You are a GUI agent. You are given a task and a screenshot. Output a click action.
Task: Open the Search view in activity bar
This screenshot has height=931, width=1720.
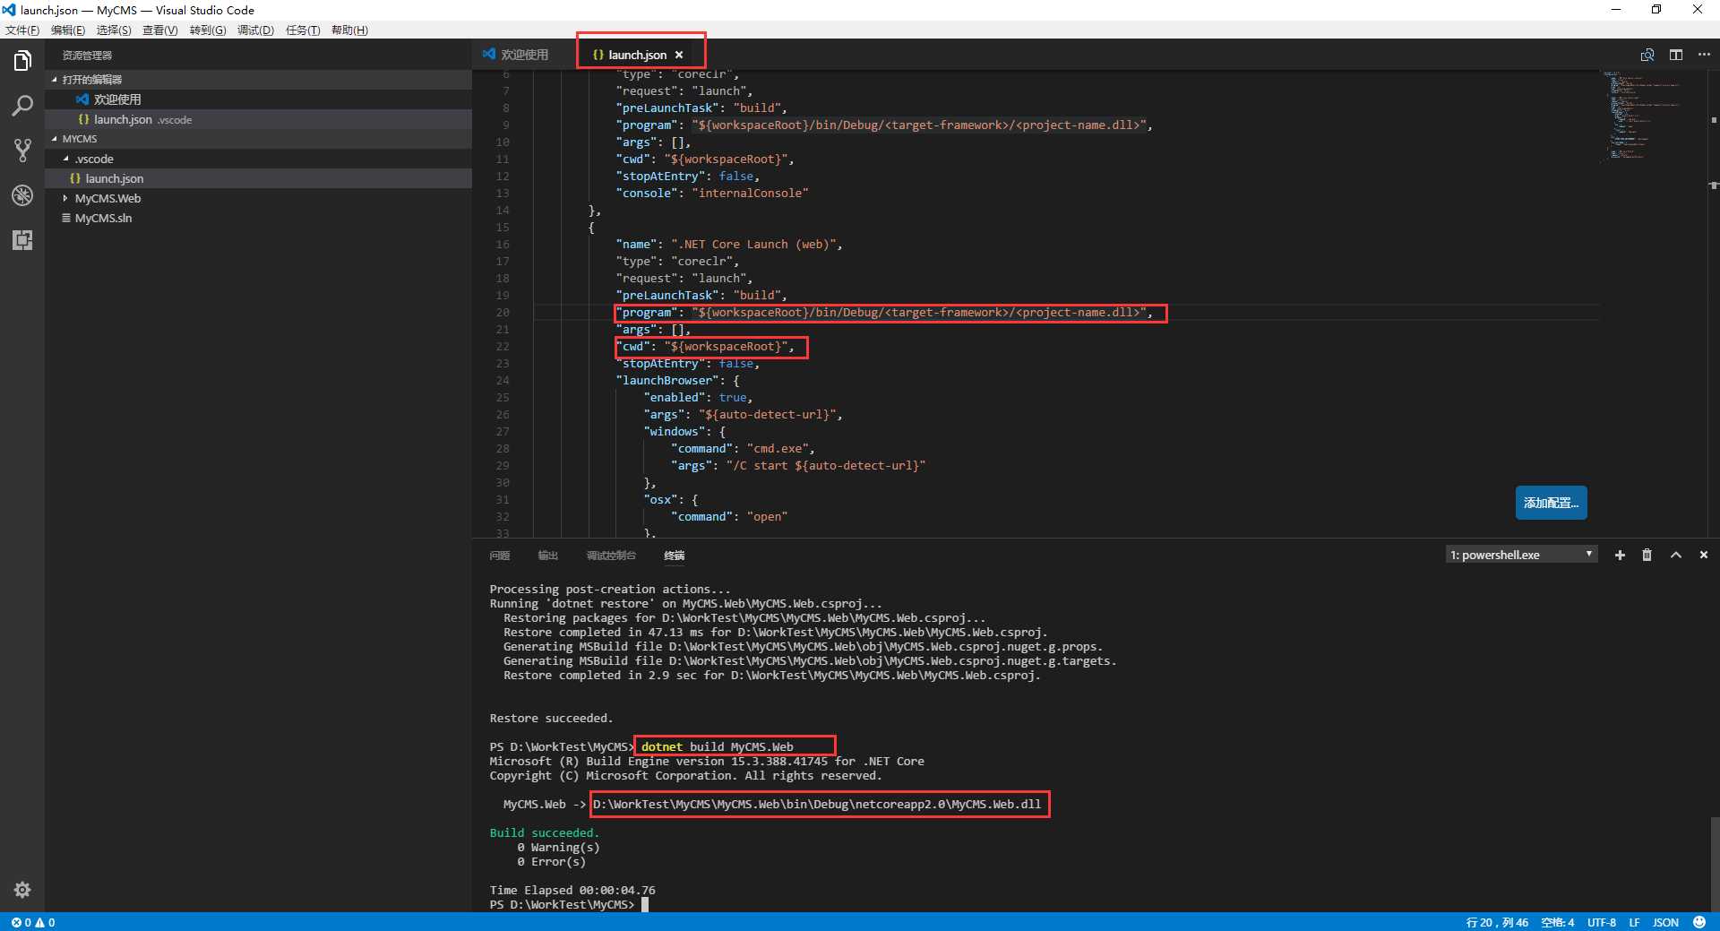pyautogui.click(x=22, y=106)
